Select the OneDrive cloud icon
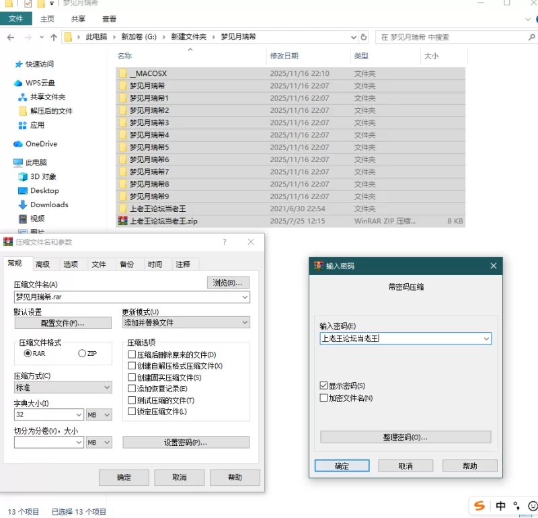 pos(18,144)
